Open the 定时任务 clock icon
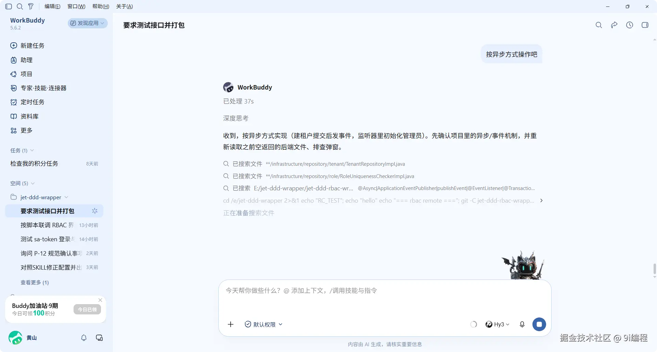 click(x=14, y=102)
